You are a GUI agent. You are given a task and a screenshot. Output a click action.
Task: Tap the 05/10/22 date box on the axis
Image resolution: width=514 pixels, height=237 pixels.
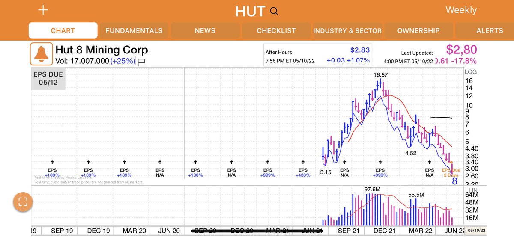(x=477, y=231)
